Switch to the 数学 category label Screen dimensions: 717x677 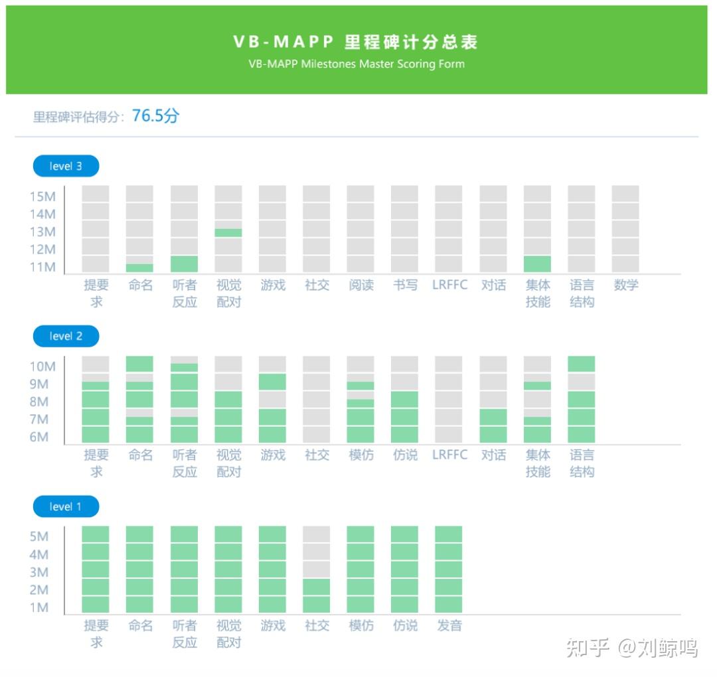coord(625,285)
